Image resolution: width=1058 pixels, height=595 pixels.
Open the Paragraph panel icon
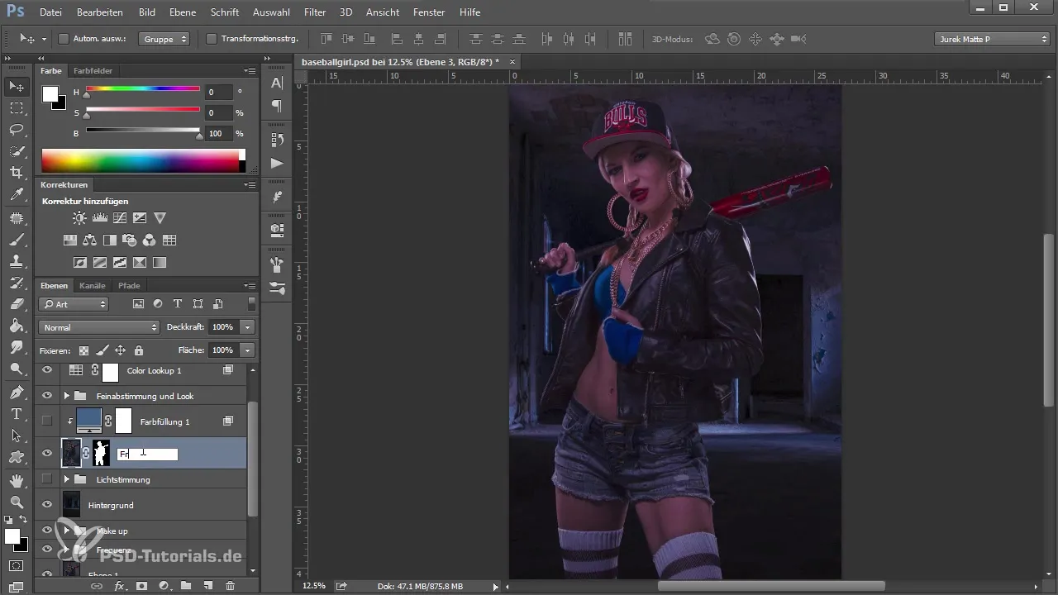point(277,106)
